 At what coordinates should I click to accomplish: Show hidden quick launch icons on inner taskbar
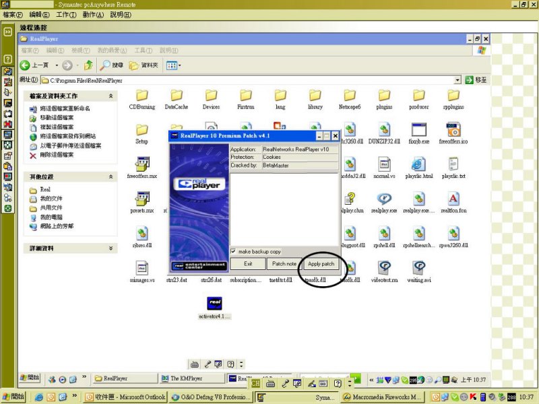(x=84, y=377)
